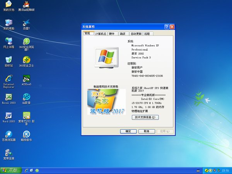Click the rightmost tray icon before the clock
Image resolution: width=232 pixels, height=174 pixels.
219,171
